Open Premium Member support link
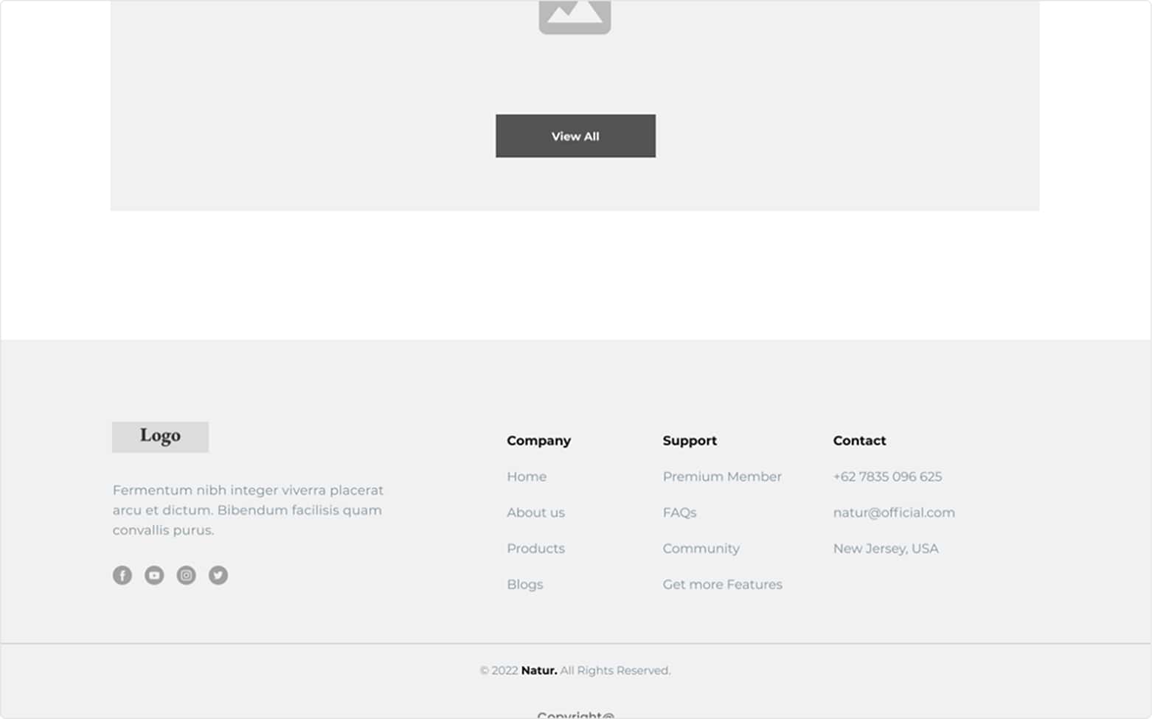 721,476
